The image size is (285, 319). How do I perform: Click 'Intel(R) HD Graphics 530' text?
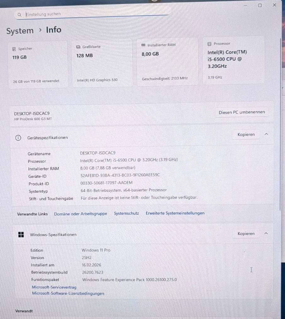[x=97, y=80]
